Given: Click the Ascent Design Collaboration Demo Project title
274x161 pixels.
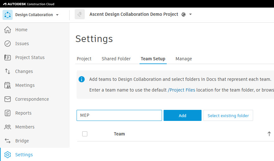Looking at the screenshot, I should click(x=134, y=14).
